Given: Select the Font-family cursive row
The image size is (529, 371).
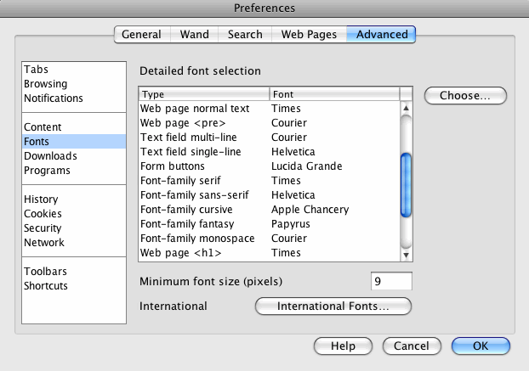Looking at the screenshot, I should click(270, 210).
